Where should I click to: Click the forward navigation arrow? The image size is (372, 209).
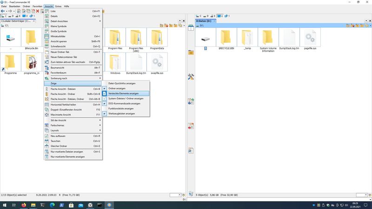10,11
